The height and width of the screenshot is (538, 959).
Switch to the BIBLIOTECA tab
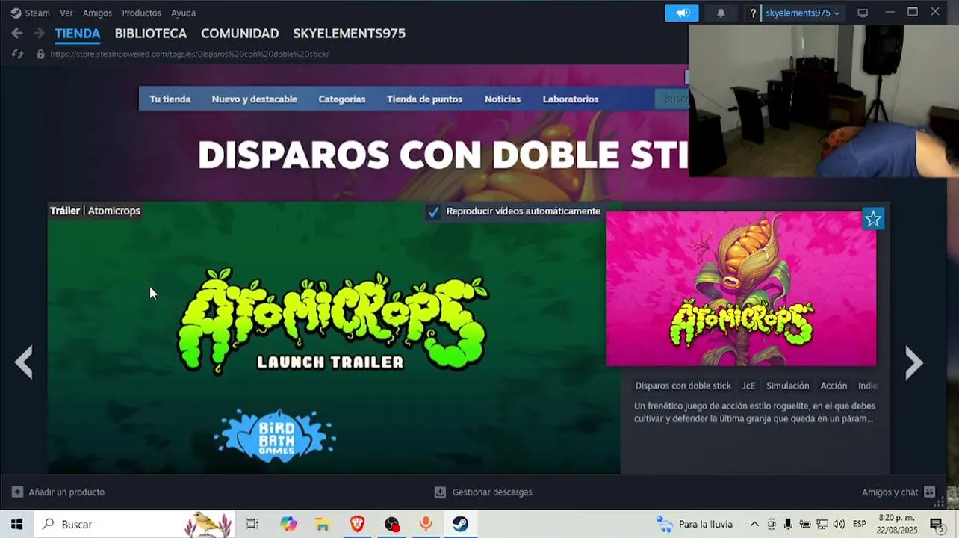pos(151,34)
